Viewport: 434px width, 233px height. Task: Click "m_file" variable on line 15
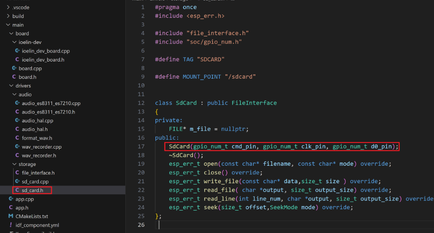coord(200,129)
